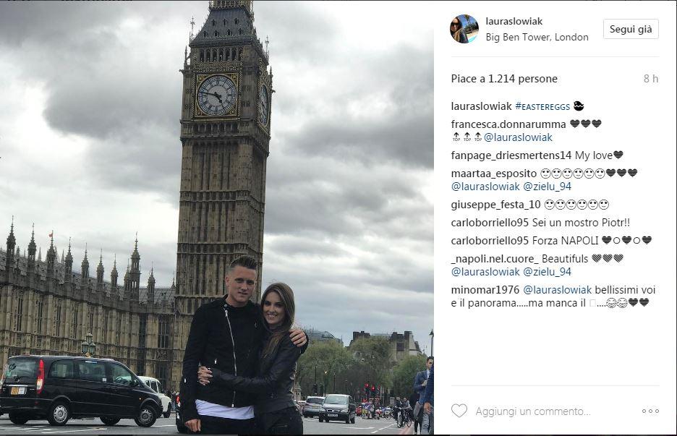Click the heart like icon
Viewport: 677px width, 436px height.
[459, 411]
